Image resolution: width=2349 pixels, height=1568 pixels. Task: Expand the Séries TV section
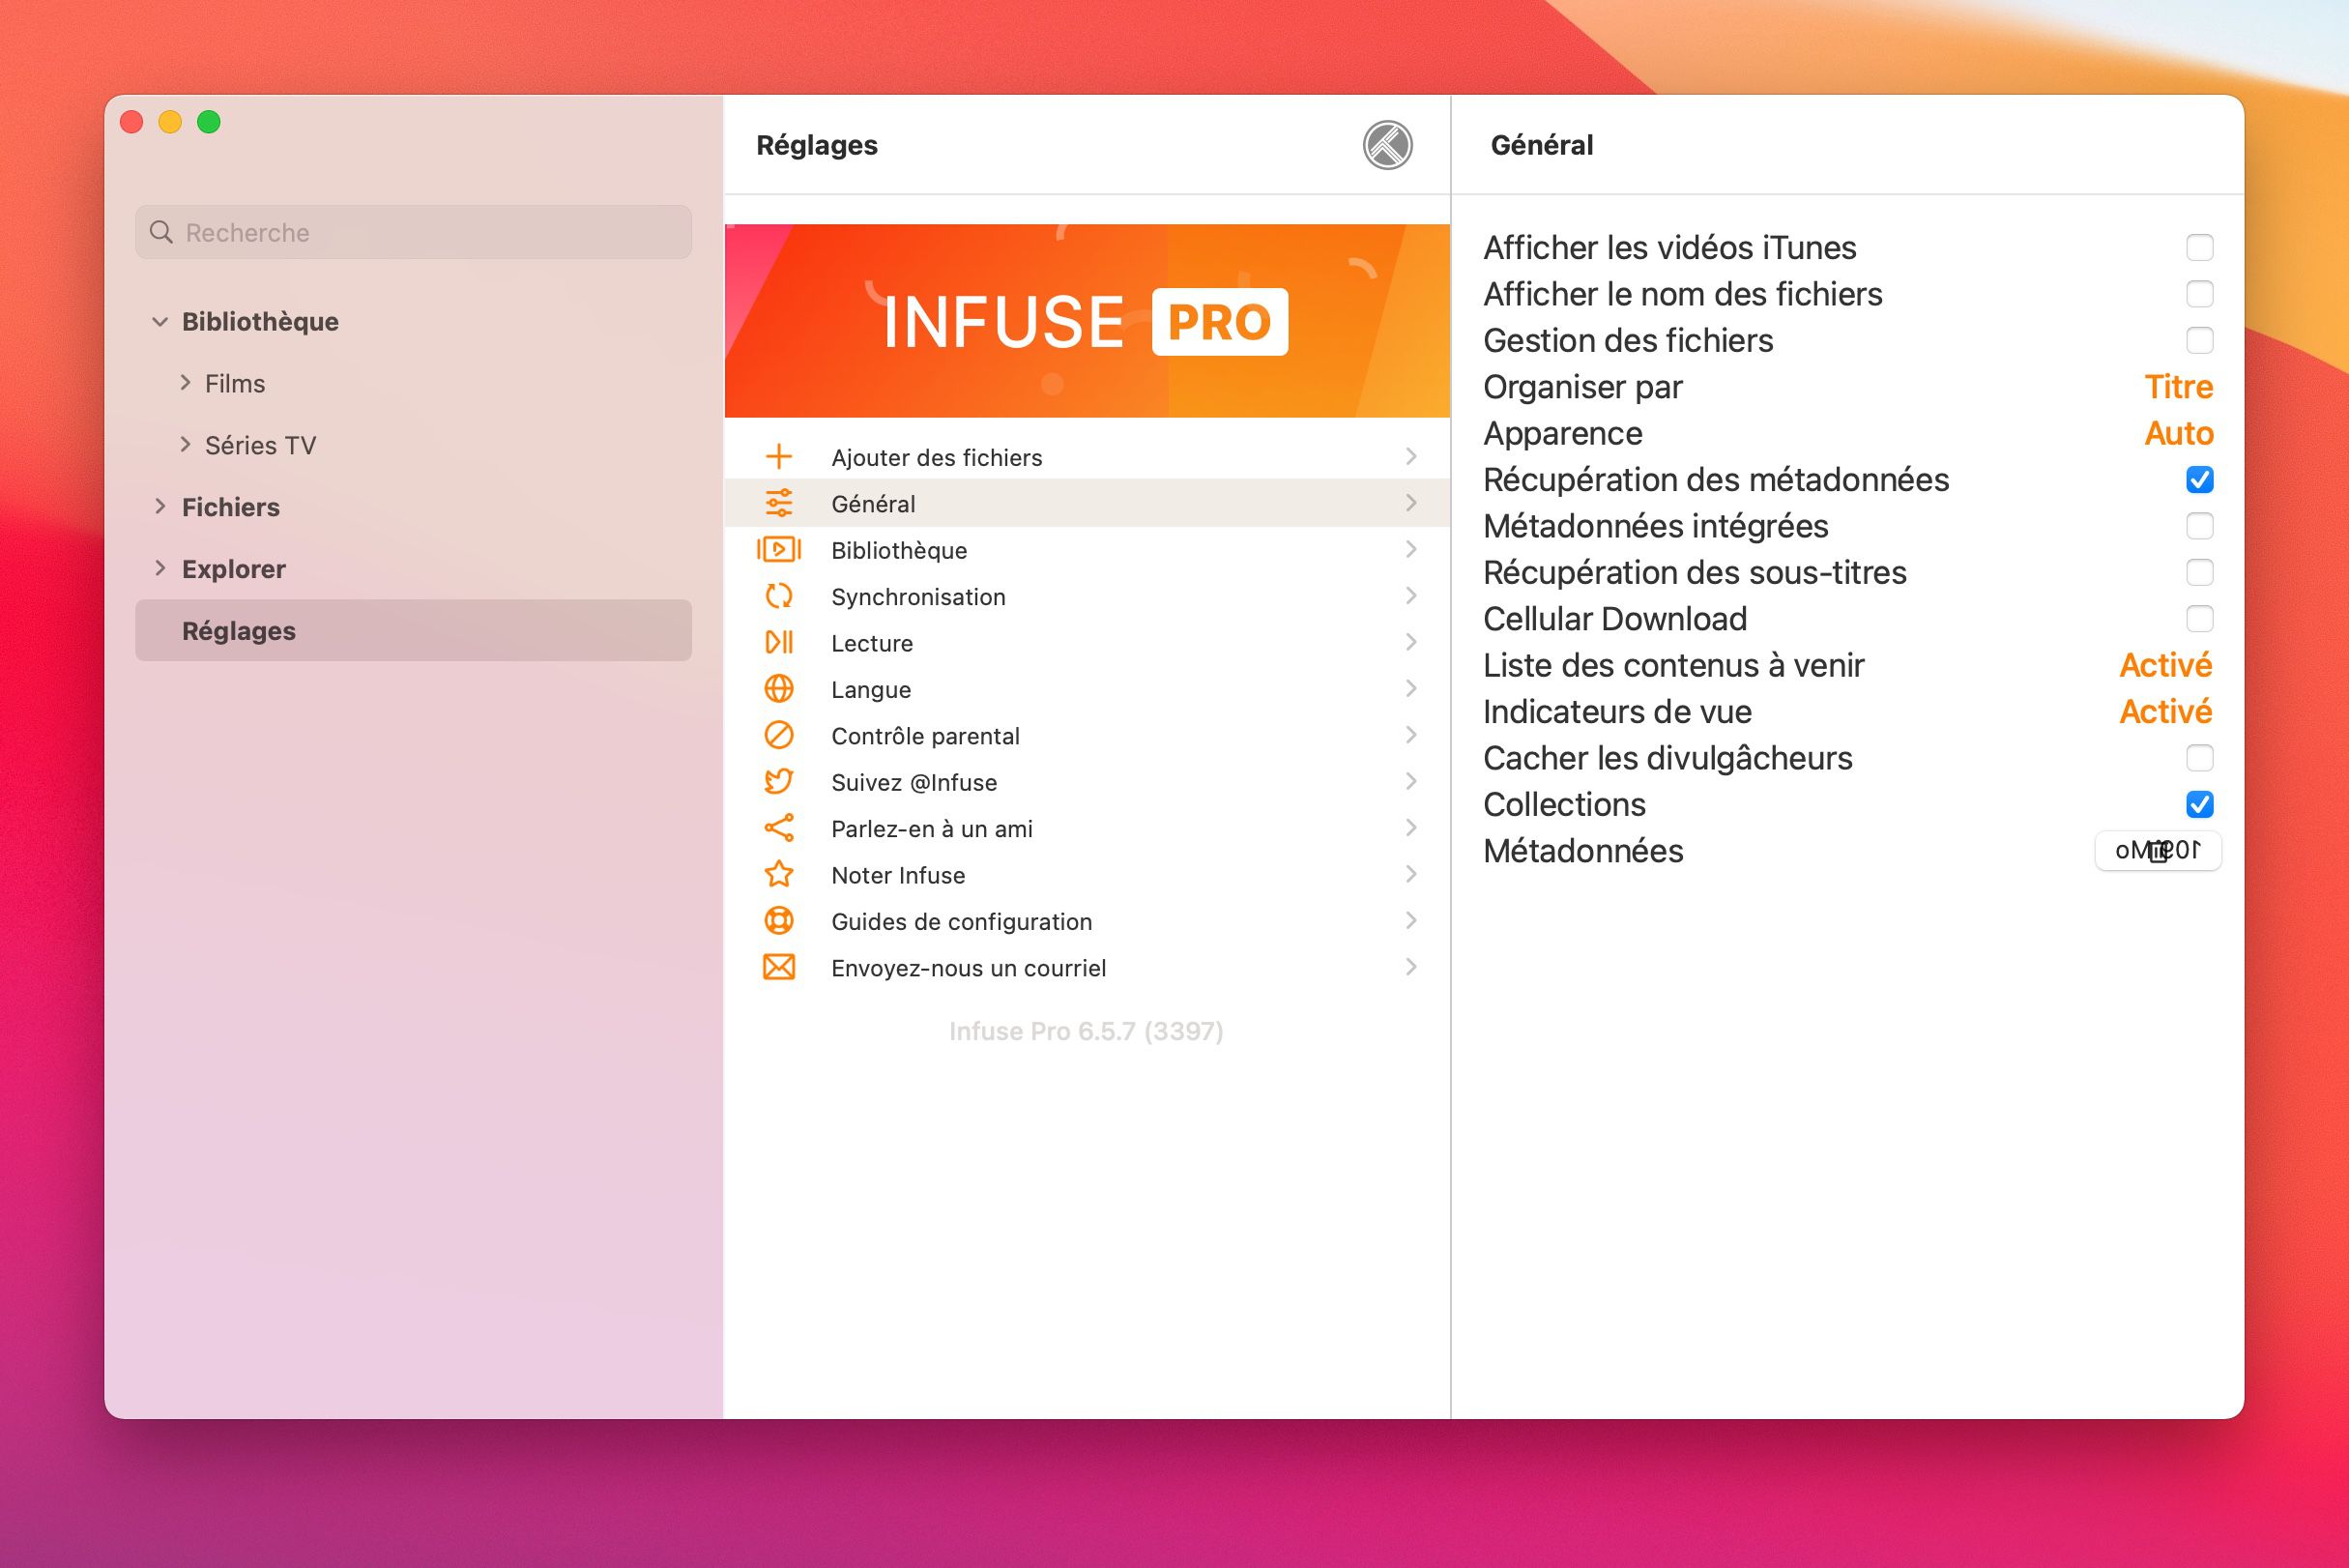(x=186, y=444)
